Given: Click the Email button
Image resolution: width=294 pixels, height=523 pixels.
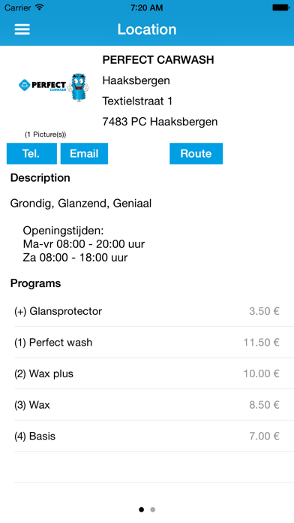Looking at the screenshot, I should tap(84, 153).
